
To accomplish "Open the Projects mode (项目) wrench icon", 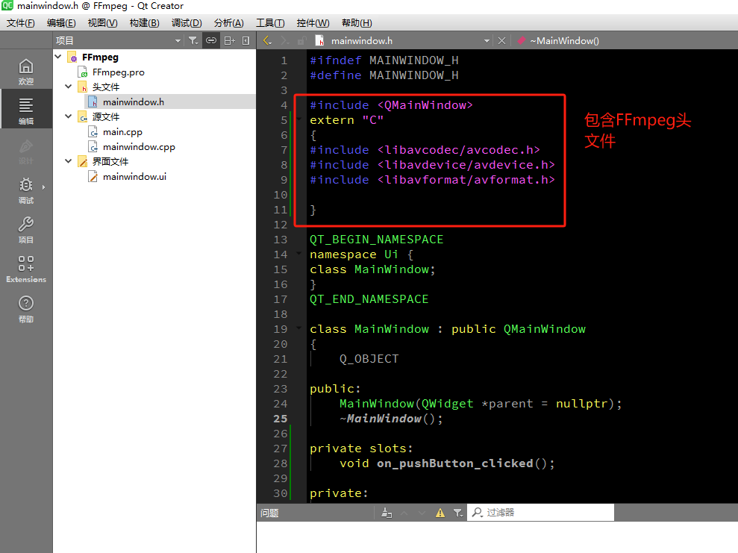I will [26, 230].
